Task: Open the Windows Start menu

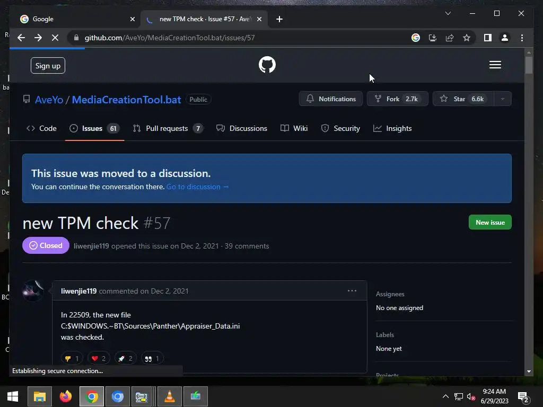Action: point(13,396)
